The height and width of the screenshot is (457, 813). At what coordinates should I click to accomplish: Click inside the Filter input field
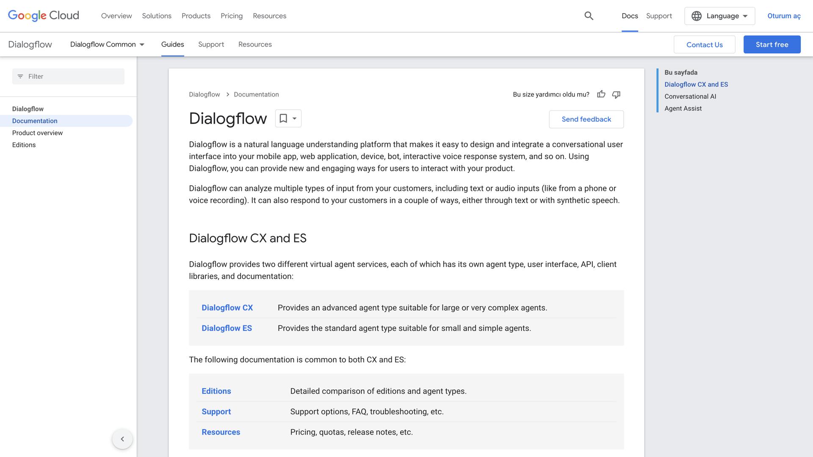tap(68, 76)
